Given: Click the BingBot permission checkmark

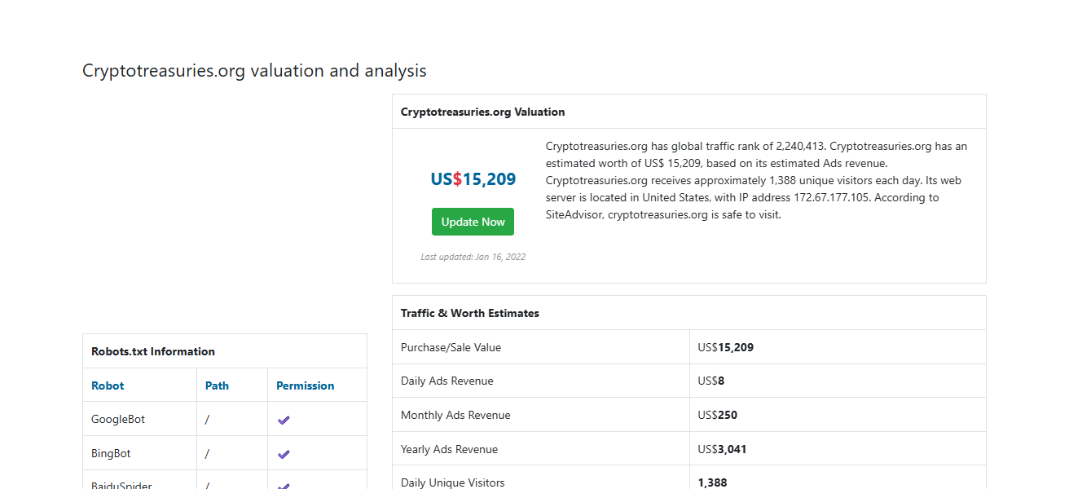Looking at the screenshot, I should point(284,453).
